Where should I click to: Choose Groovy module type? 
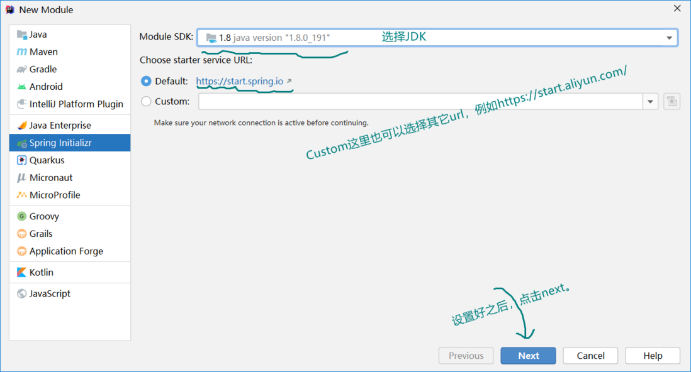70,216
